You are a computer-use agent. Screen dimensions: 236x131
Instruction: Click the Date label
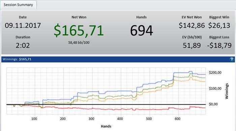click(x=23, y=17)
